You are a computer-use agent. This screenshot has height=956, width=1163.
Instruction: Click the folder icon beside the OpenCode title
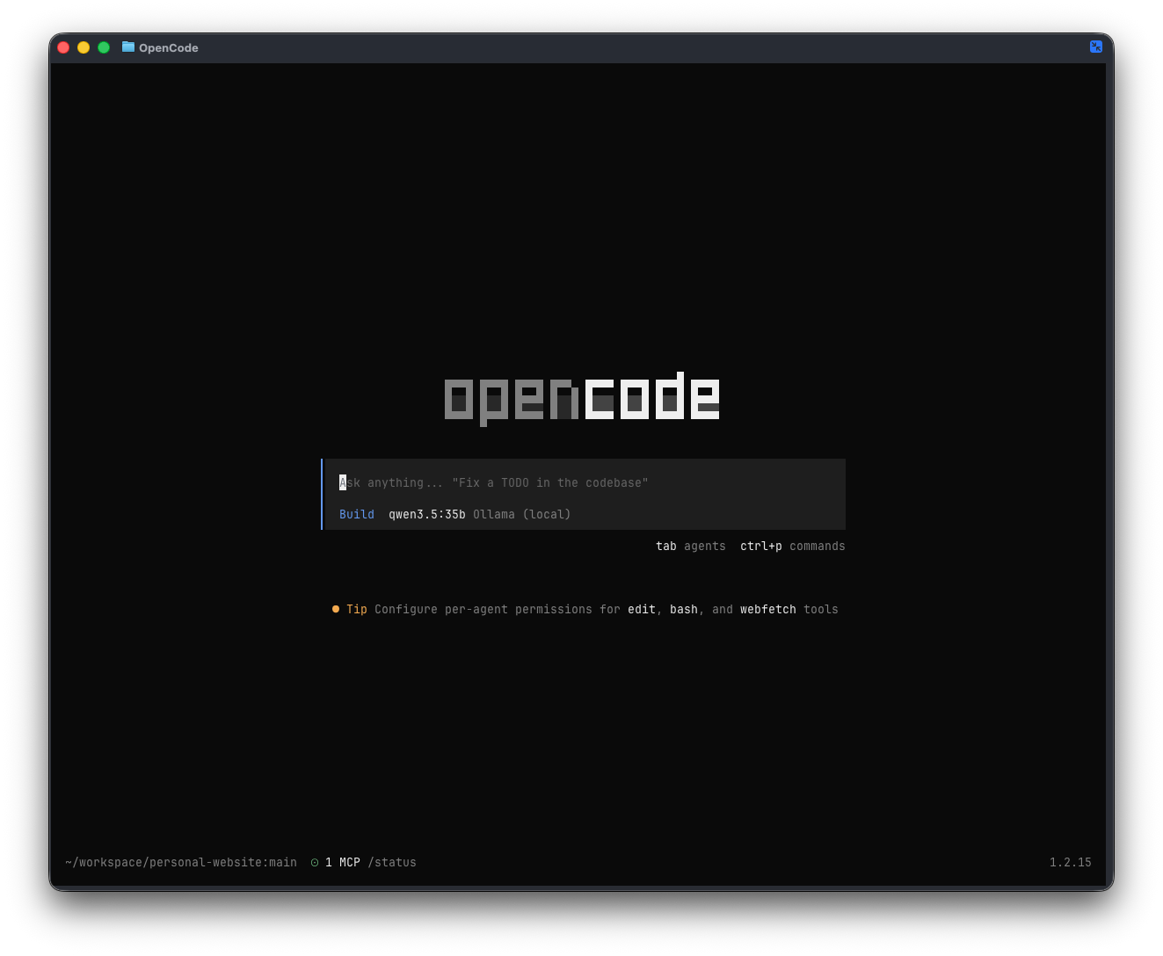tap(128, 47)
